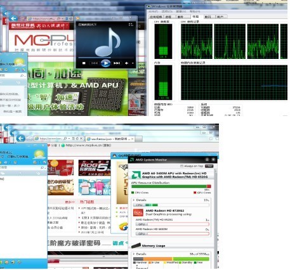
Task: Stop playback with the square stop button
Action: click(x=84, y=63)
